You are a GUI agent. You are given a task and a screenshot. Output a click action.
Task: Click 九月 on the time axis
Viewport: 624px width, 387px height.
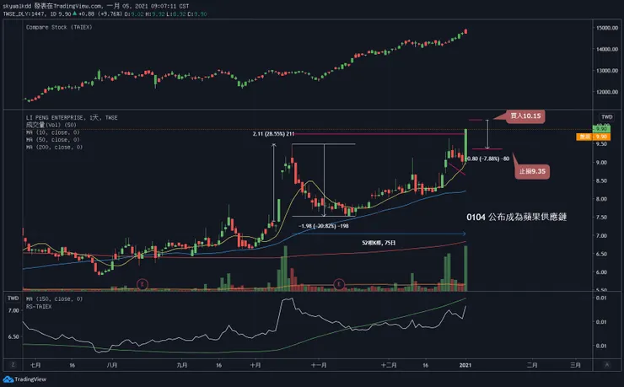point(182,365)
